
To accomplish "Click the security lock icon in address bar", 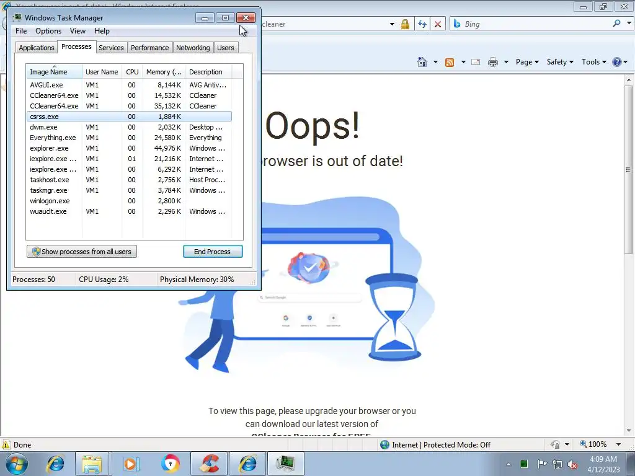I will coord(405,24).
